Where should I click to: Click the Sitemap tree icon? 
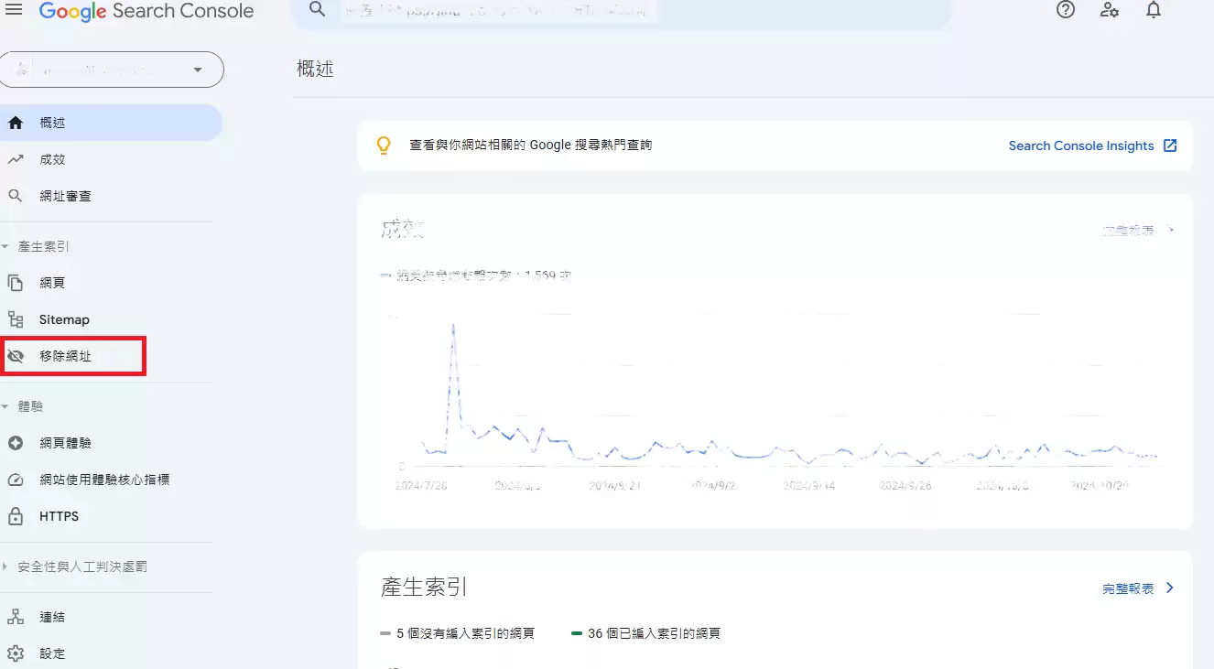pos(16,319)
